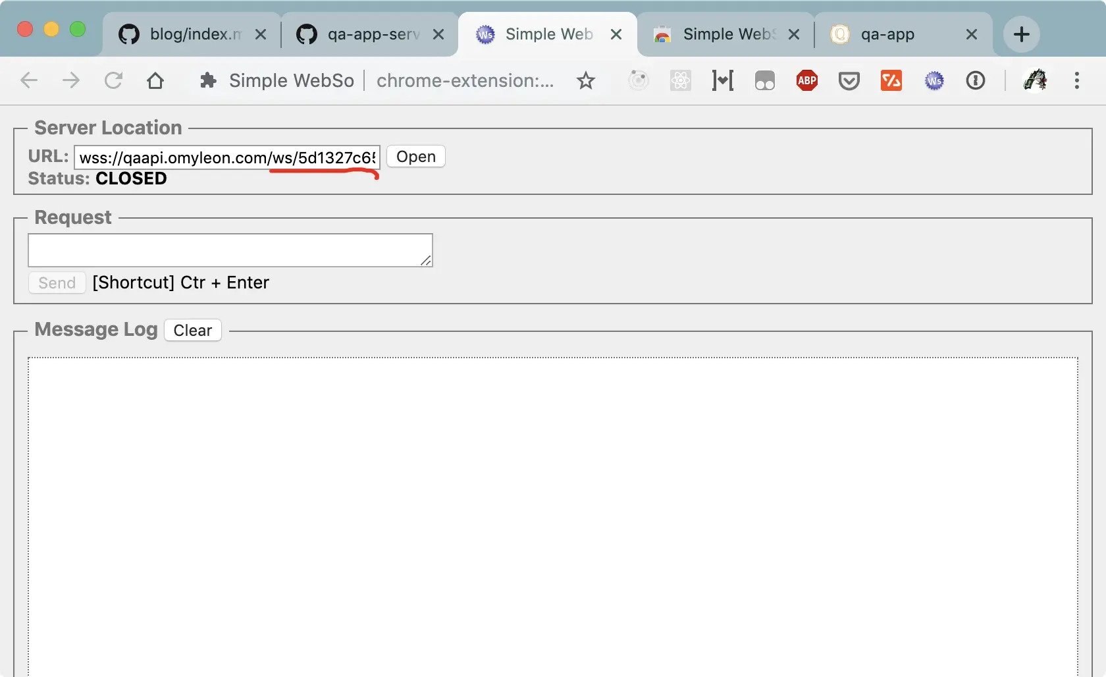Reload the current page

coord(113,80)
